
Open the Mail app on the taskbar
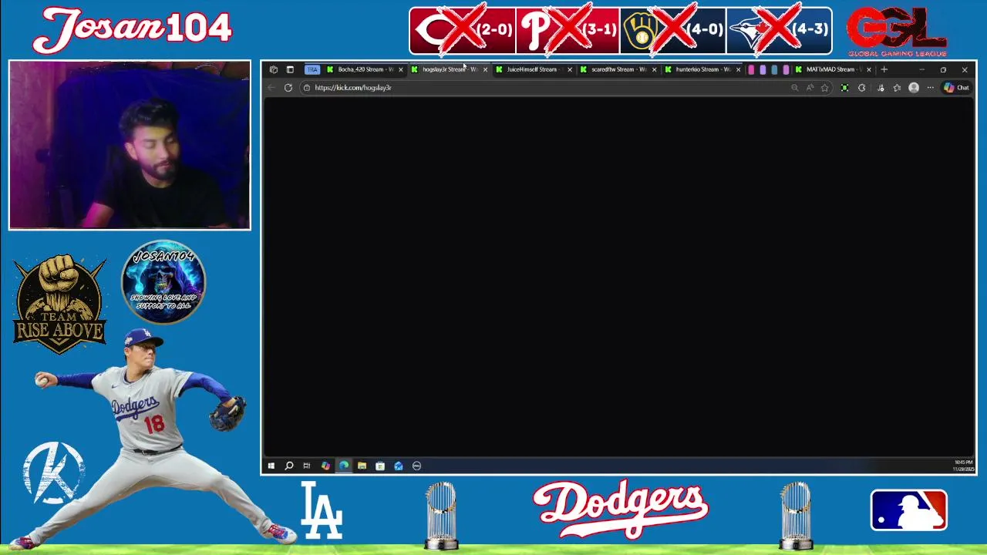(399, 466)
